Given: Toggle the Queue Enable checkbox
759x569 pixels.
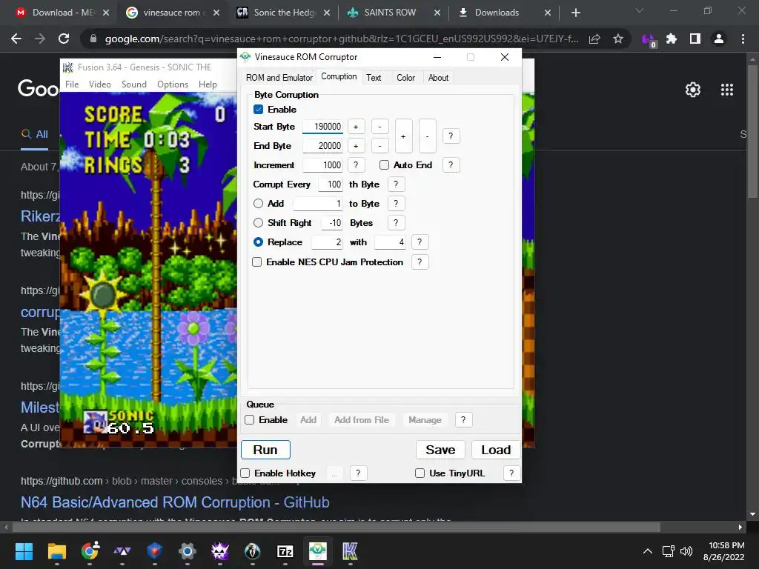Looking at the screenshot, I should pyautogui.click(x=250, y=420).
